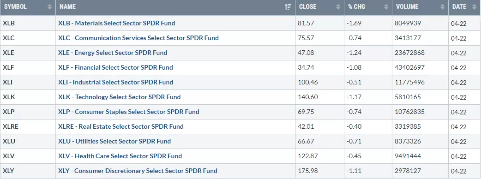481x179 pixels.
Task: Click the NAME column sort icon
Action: (x=288, y=7)
